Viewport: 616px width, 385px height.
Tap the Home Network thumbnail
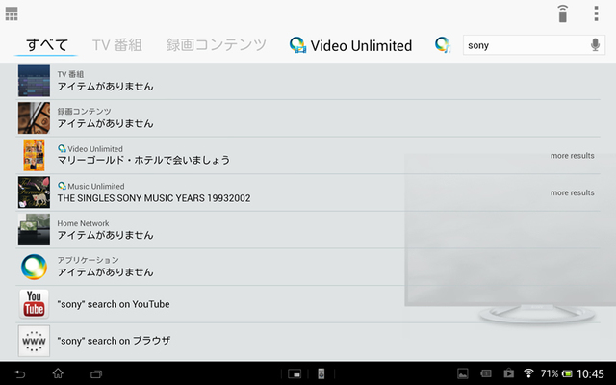point(34,229)
